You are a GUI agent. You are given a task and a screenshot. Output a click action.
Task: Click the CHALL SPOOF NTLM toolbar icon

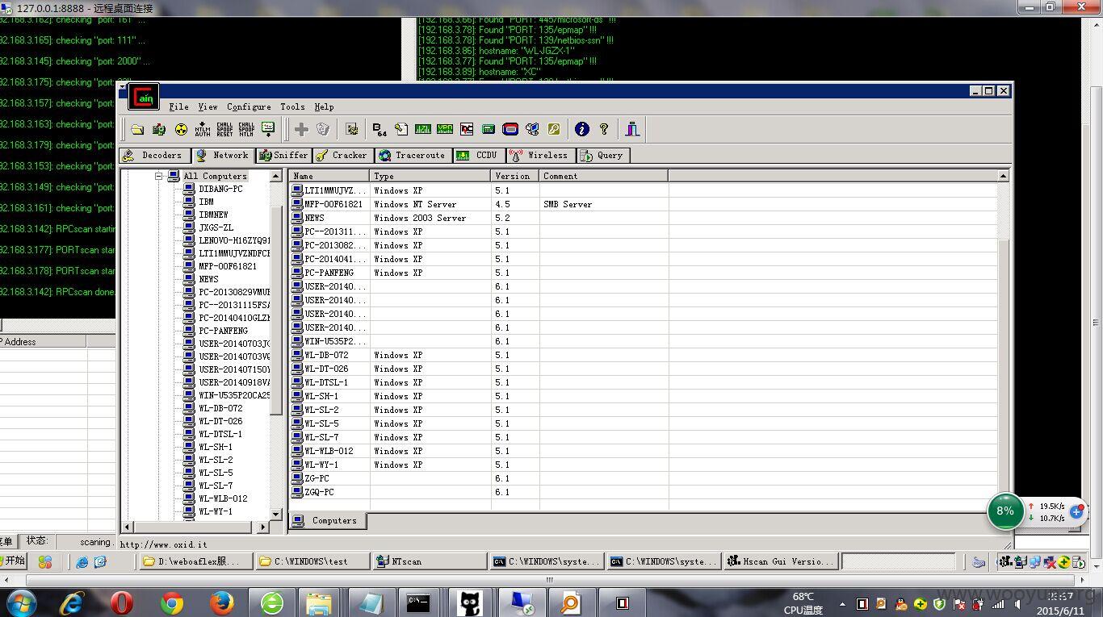click(246, 129)
